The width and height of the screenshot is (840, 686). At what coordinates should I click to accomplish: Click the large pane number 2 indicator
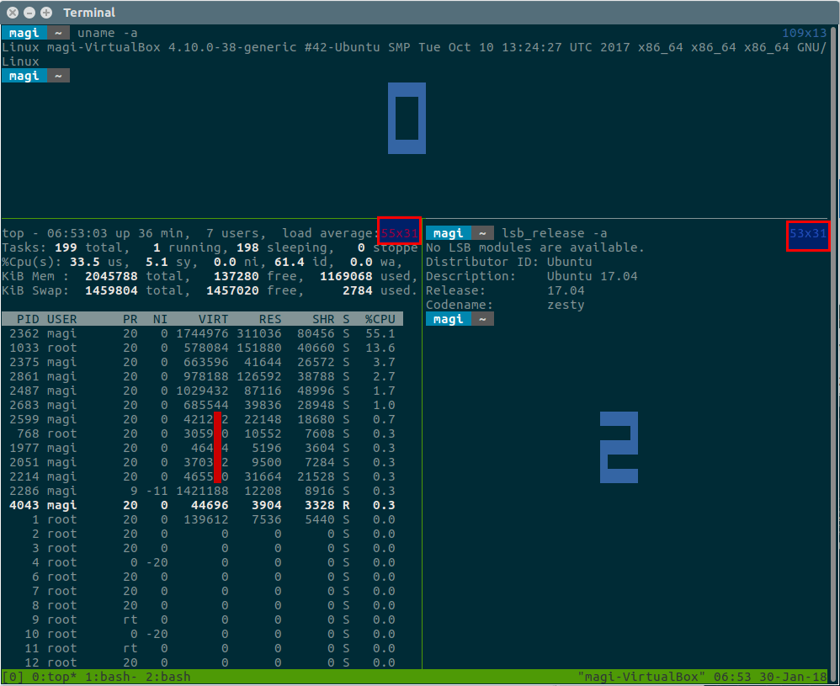click(x=619, y=447)
